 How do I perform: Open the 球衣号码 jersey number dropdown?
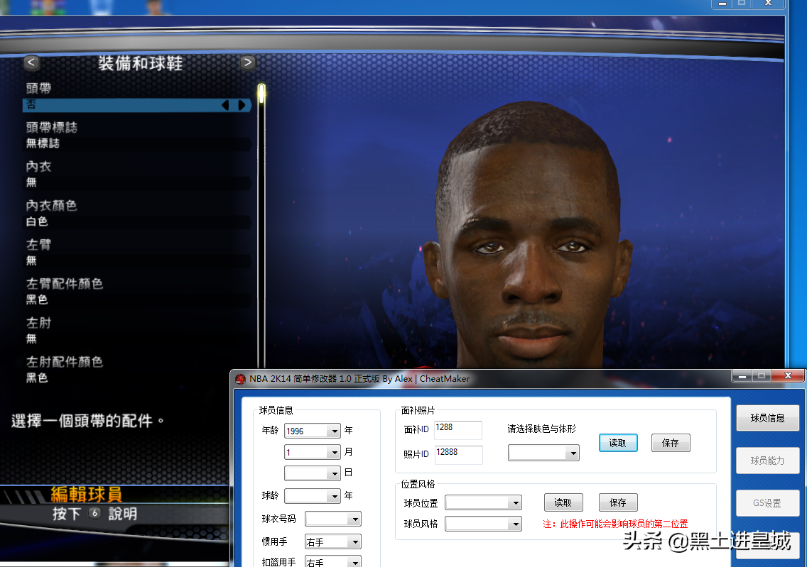355,519
